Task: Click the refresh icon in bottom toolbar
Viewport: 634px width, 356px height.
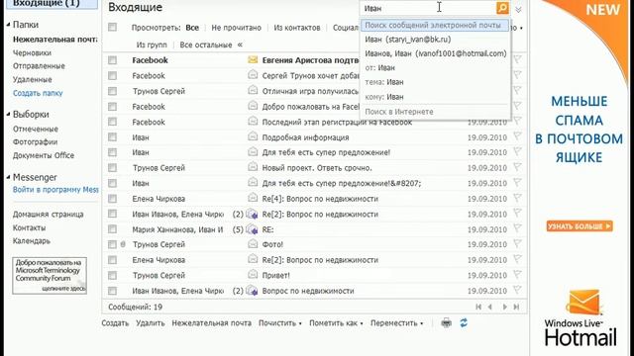Action: click(x=464, y=322)
